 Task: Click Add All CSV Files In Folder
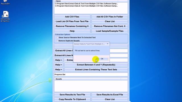click(x=110, y=17)
